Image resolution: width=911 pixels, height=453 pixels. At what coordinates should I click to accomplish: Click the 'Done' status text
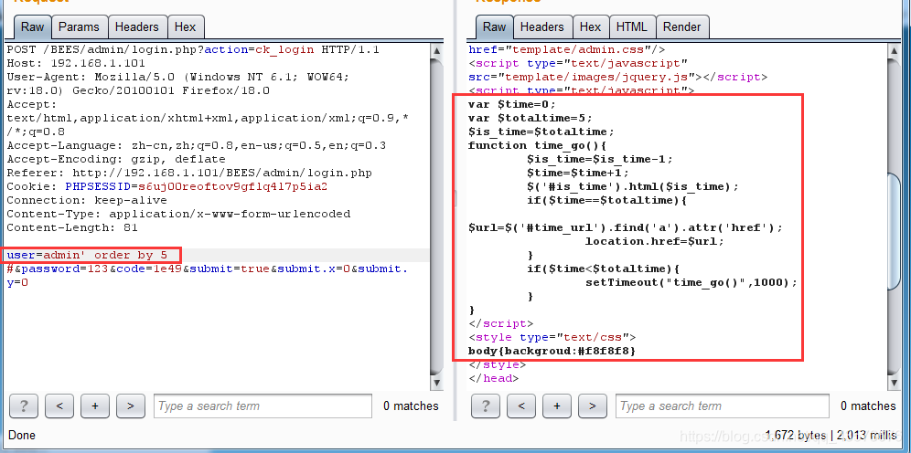(22, 435)
